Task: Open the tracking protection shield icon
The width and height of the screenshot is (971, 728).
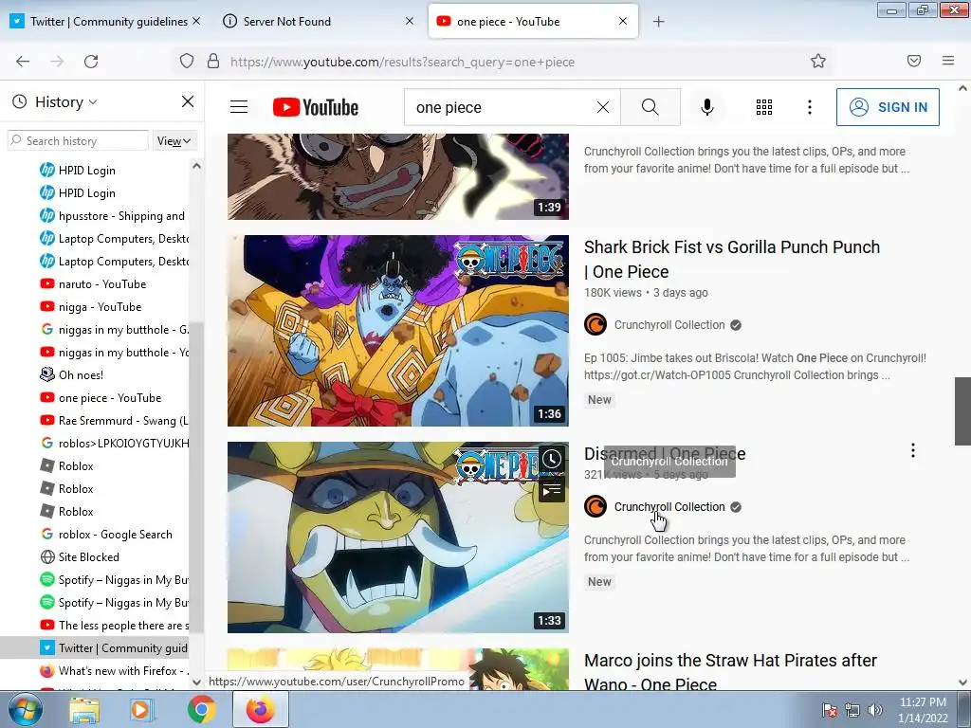Action: coord(187,62)
